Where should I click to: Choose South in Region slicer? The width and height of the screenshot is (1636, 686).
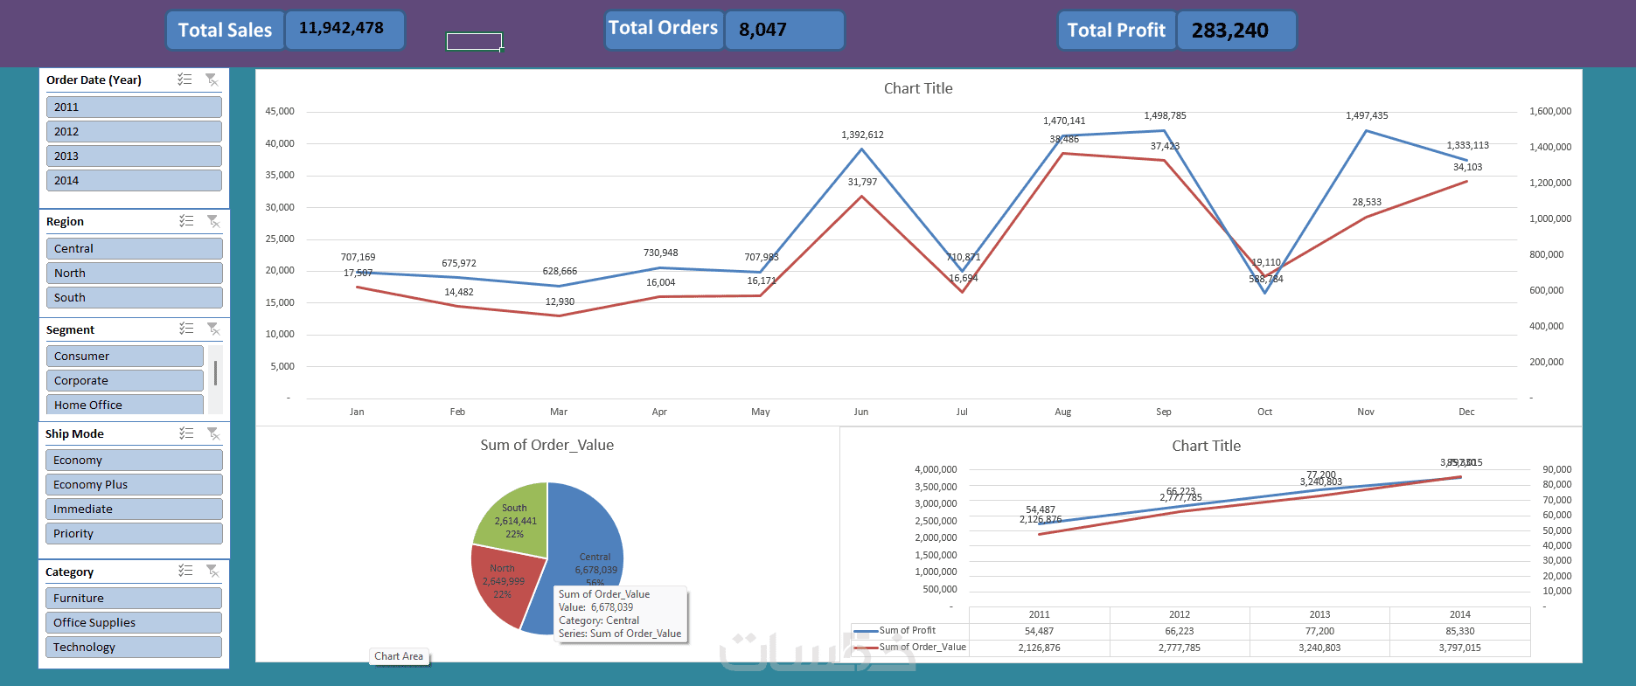135,297
